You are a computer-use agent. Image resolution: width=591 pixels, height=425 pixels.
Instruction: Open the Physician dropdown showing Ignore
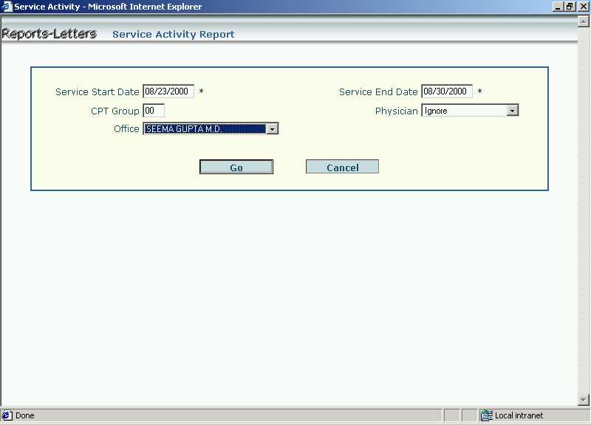[x=470, y=110]
